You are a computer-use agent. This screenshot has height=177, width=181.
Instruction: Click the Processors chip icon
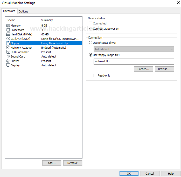(8, 30)
